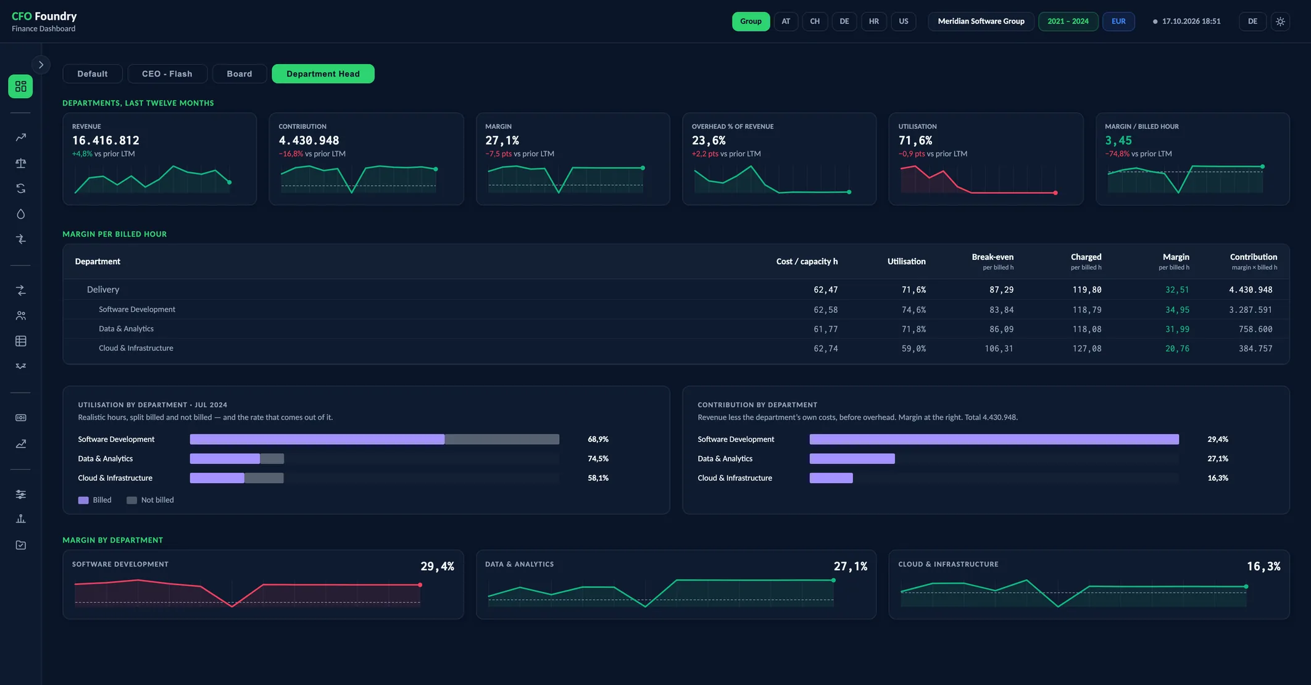The width and height of the screenshot is (1311, 685).
Task: Open the DE language selector beside the clock
Action: [1252, 21]
